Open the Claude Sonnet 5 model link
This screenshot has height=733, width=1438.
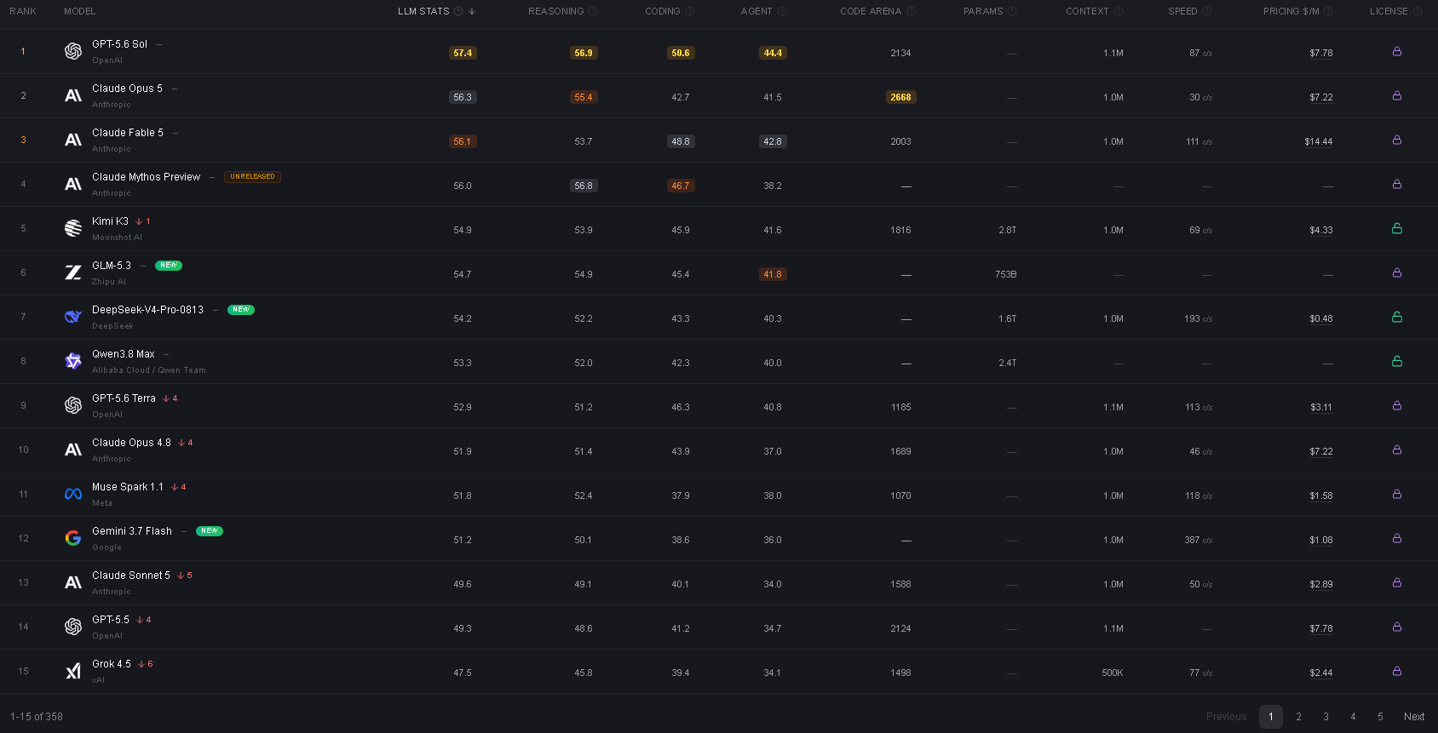131,576
